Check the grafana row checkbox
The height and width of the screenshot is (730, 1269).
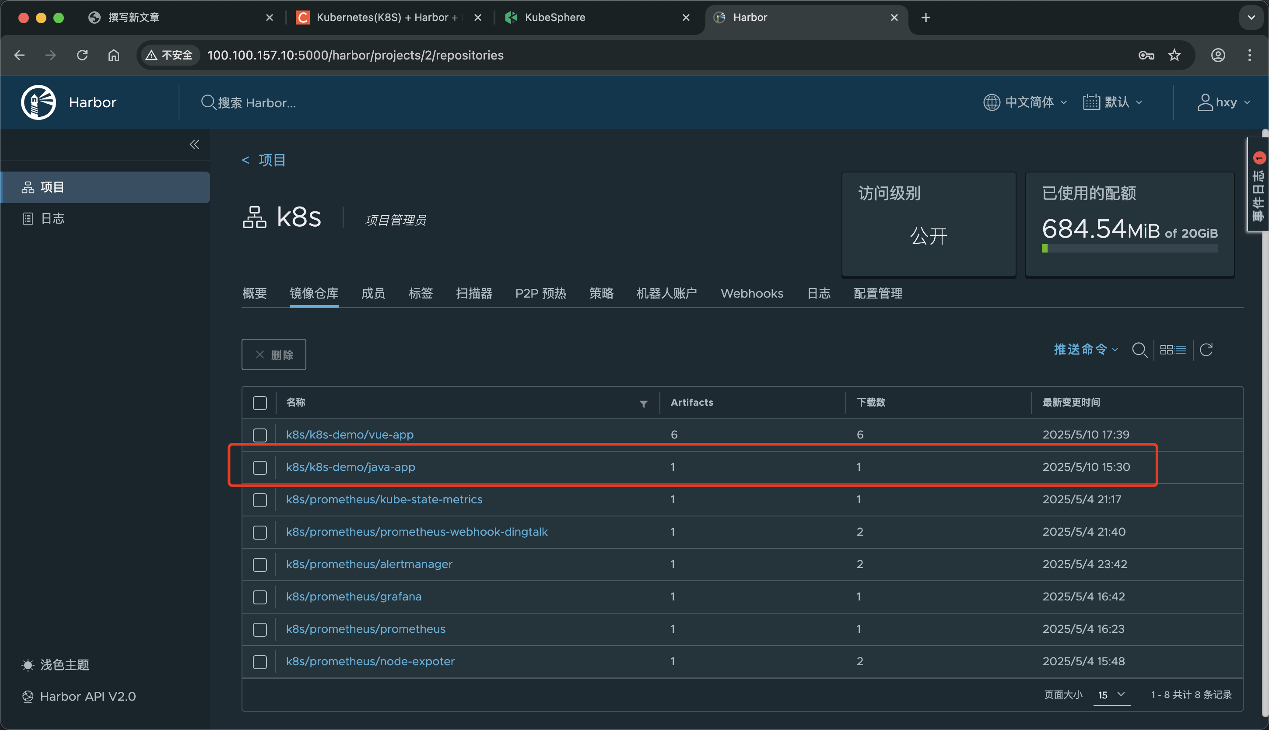coord(259,597)
